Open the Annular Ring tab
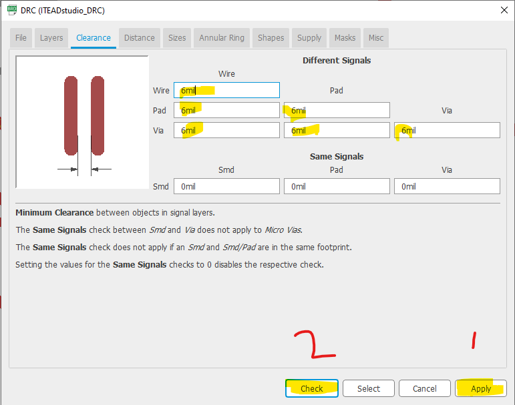Image resolution: width=515 pixels, height=405 pixels. [222, 38]
